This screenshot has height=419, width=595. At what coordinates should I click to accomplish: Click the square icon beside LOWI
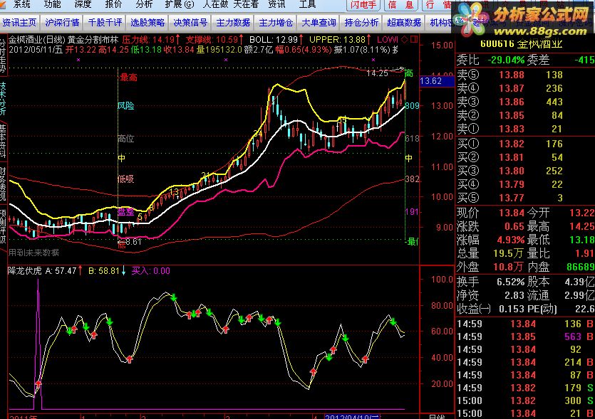[413, 39]
